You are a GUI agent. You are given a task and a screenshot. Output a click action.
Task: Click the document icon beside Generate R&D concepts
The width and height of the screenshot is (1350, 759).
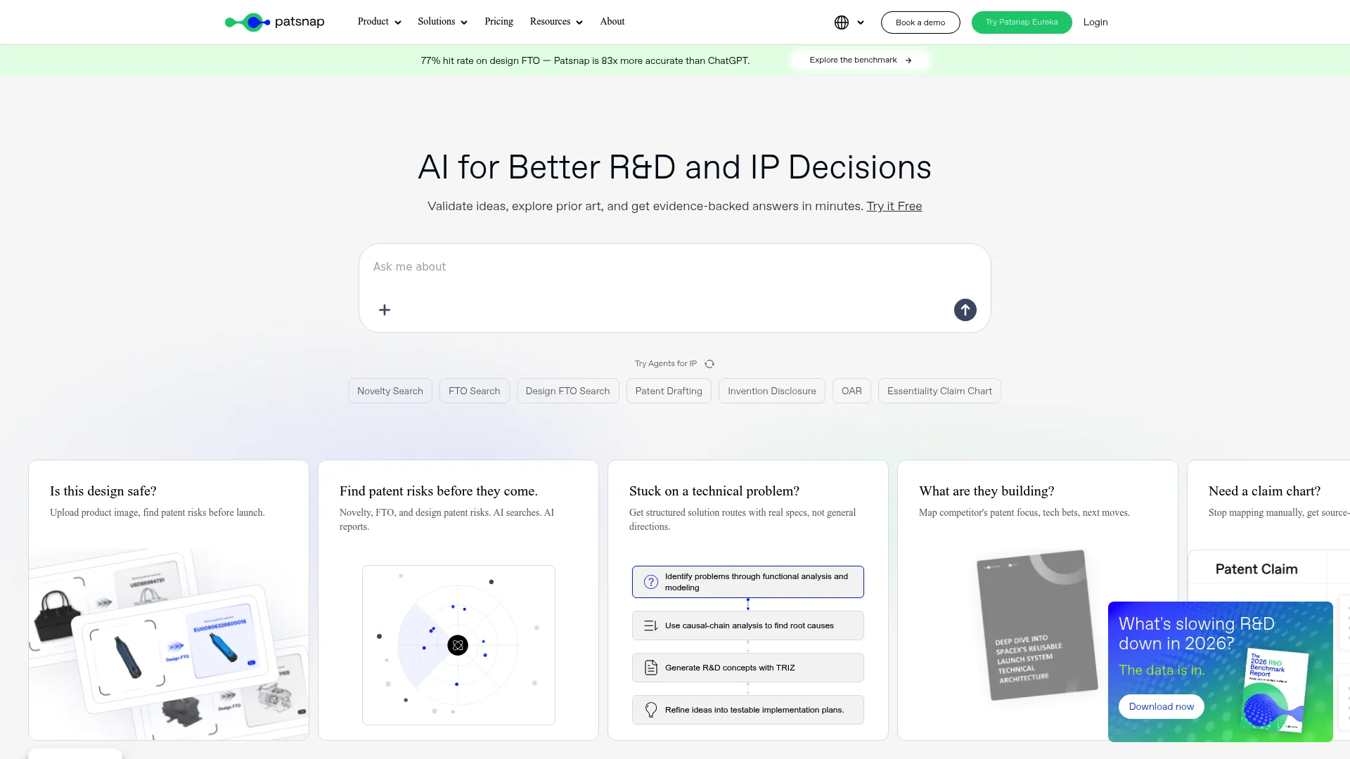pos(651,668)
